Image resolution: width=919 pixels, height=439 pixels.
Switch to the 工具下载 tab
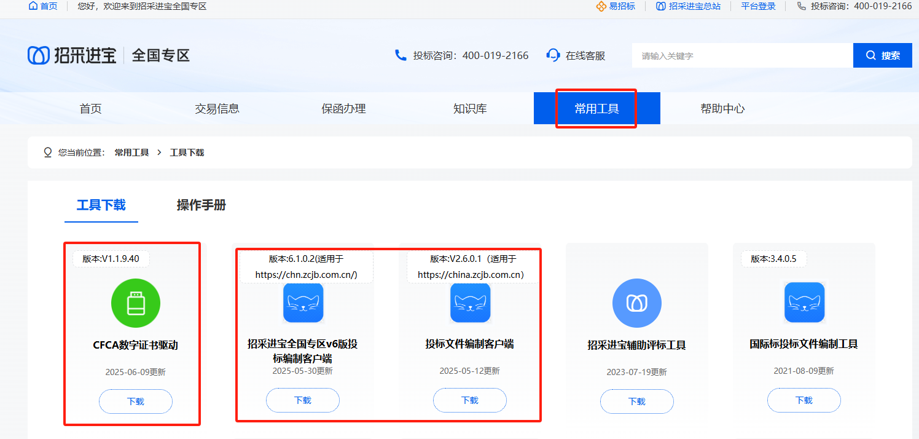click(101, 205)
